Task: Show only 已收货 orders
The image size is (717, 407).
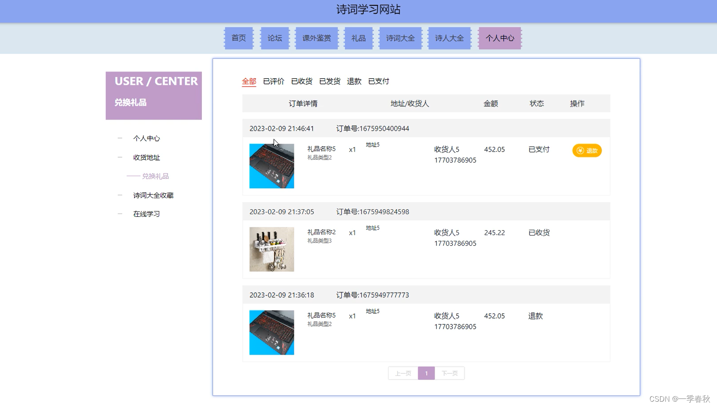Action: pos(301,81)
